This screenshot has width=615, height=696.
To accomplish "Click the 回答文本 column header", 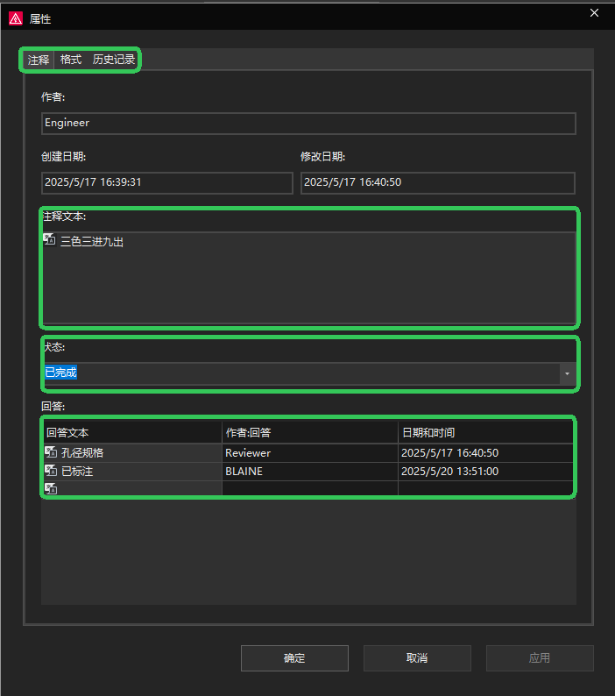I will pyautogui.click(x=132, y=432).
